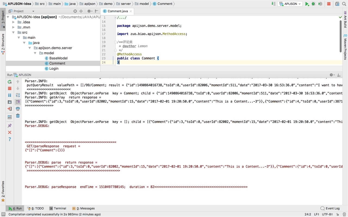Collapse all in Project panel
The image size is (348, 217).
[81, 11]
